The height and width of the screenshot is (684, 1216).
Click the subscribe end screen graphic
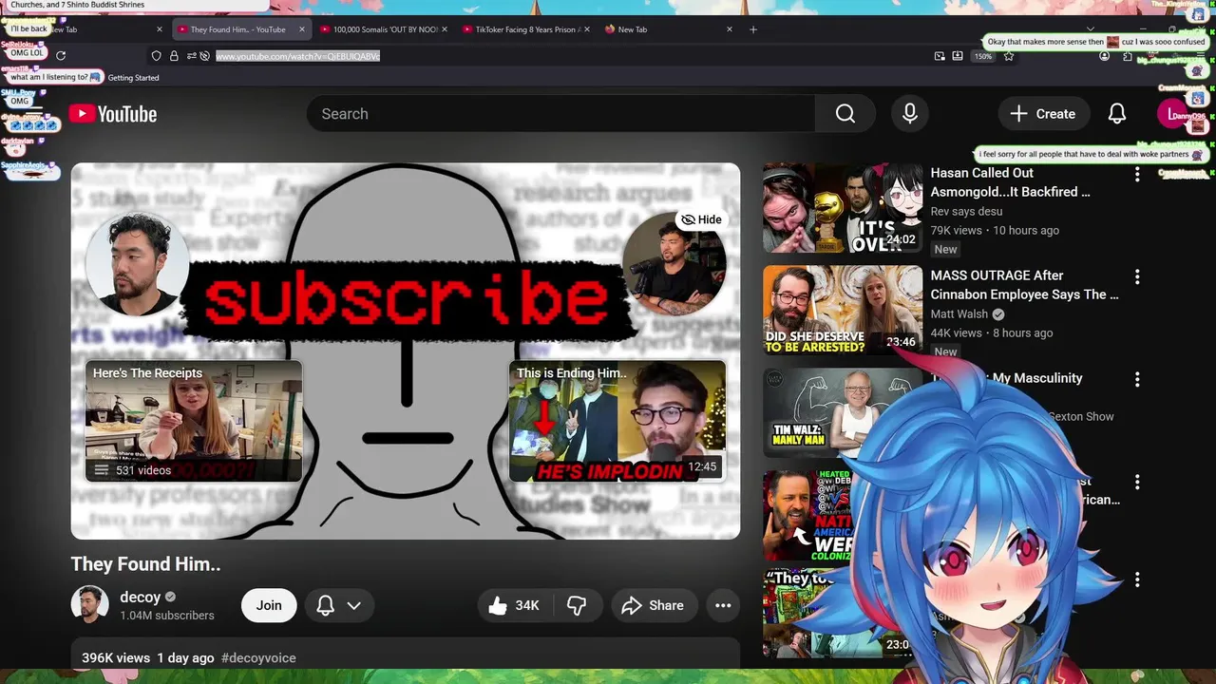[x=407, y=300]
